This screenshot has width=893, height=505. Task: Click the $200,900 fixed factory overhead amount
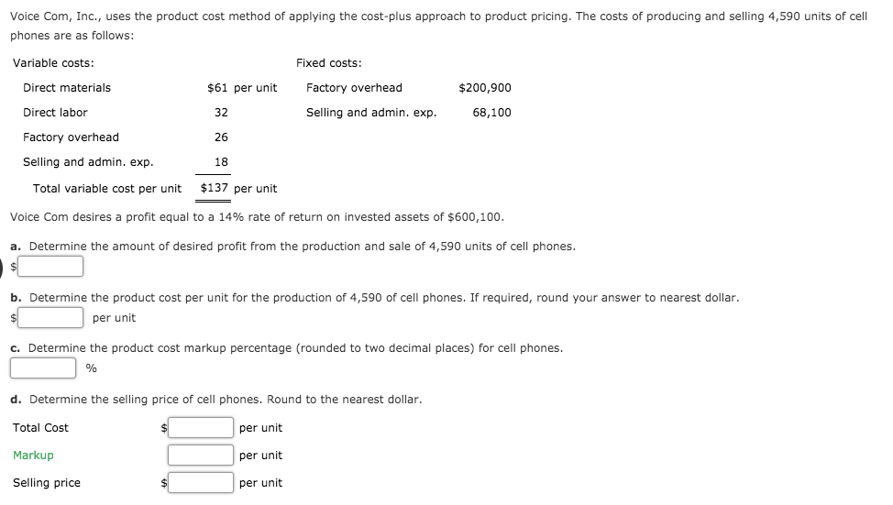tap(485, 88)
